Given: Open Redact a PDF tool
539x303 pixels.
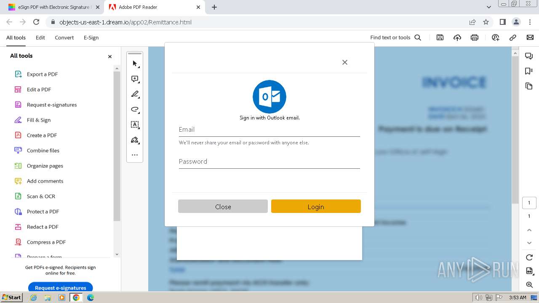Looking at the screenshot, I should pyautogui.click(x=43, y=227).
